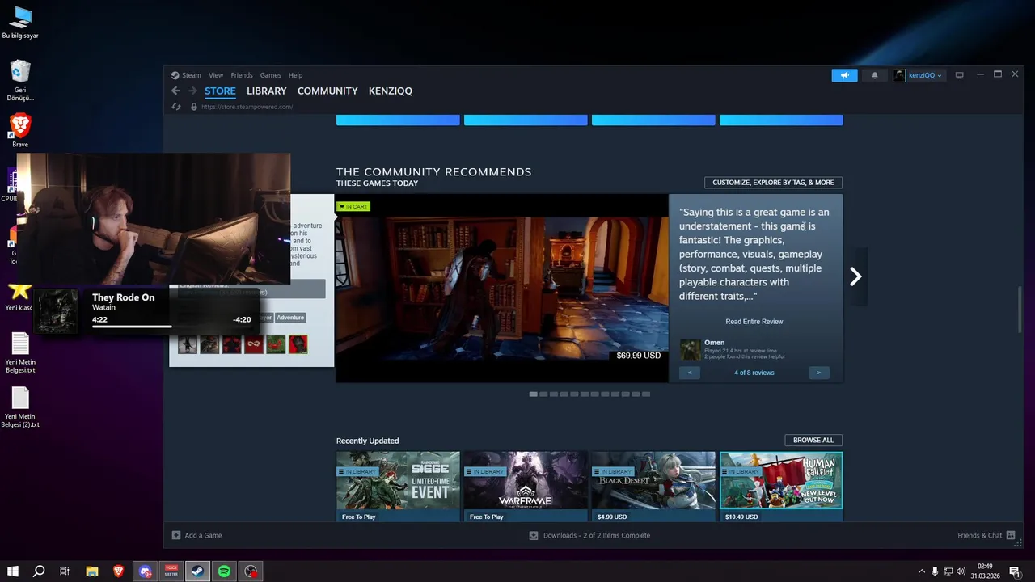The height and width of the screenshot is (582, 1035).
Task: Switch to the STORE tab
Action: click(x=220, y=91)
